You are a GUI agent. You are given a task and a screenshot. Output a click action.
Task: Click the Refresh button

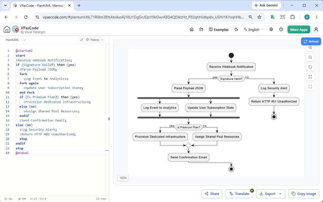(311, 41)
